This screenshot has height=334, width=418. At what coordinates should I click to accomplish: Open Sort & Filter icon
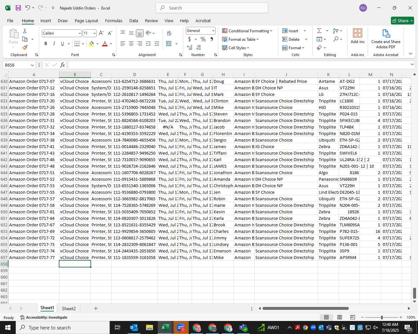click(x=336, y=31)
